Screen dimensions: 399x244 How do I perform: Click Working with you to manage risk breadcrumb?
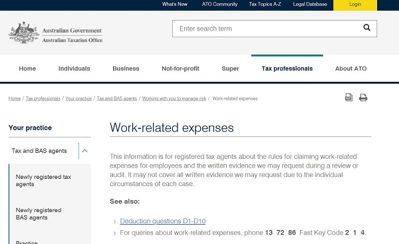174,98
